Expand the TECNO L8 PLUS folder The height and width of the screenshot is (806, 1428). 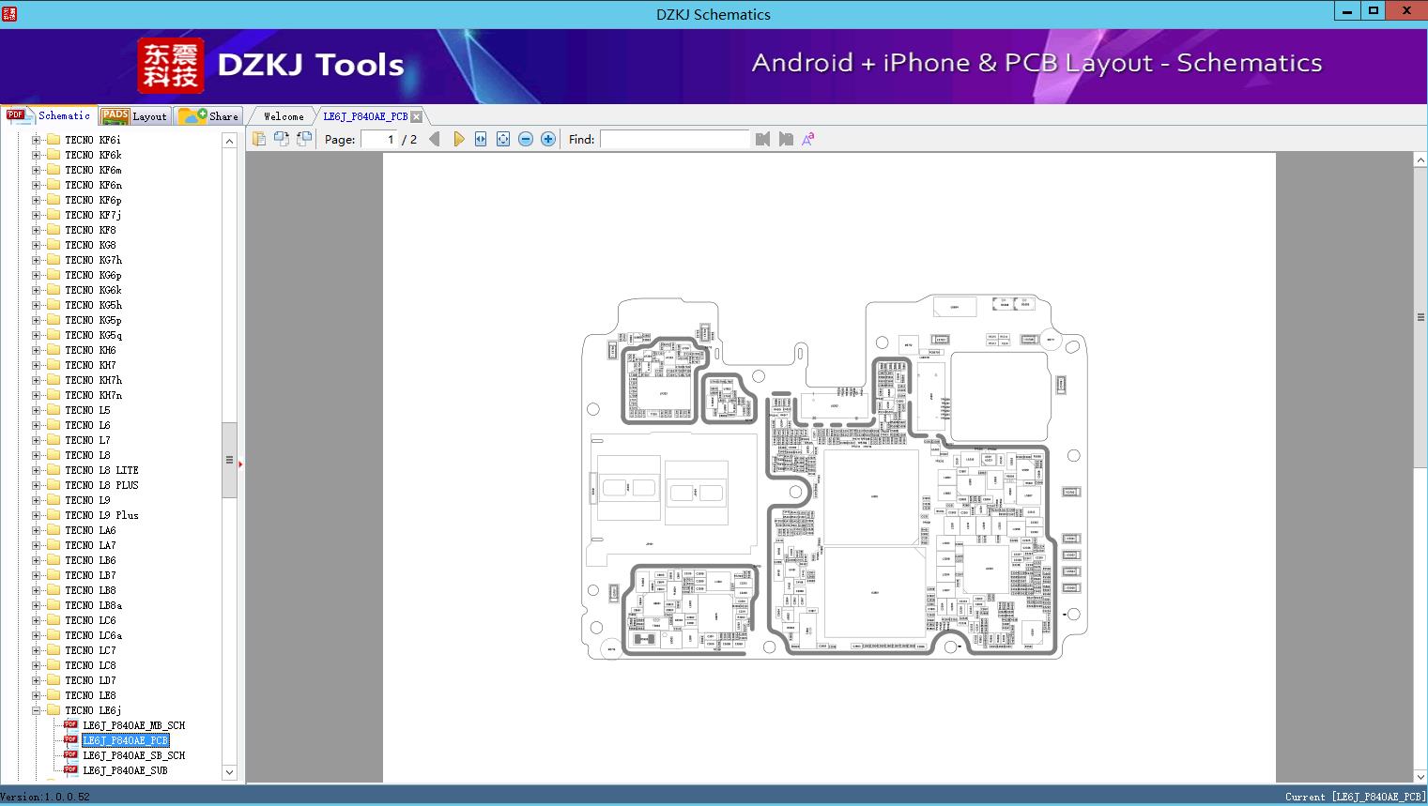(37, 485)
